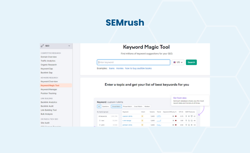Screen dimensions: 250x153
Task: Select the Phrase Match tab
Action: tap(127, 106)
